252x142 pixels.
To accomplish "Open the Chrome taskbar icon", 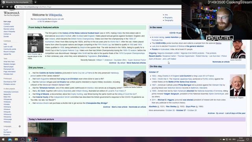I will (29, 139).
